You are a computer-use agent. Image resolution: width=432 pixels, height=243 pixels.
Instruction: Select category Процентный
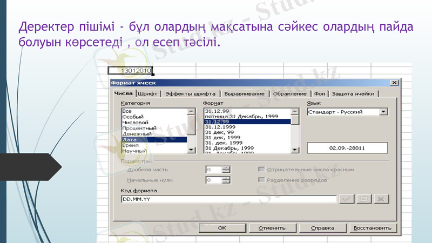[154, 129]
